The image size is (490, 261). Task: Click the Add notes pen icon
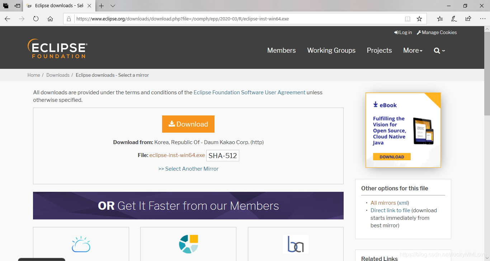coord(454,19)
